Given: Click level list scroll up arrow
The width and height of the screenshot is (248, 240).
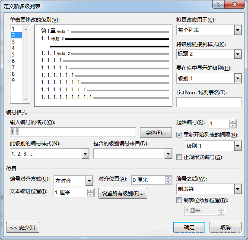Looking at the screenshot, I should 26,29.
